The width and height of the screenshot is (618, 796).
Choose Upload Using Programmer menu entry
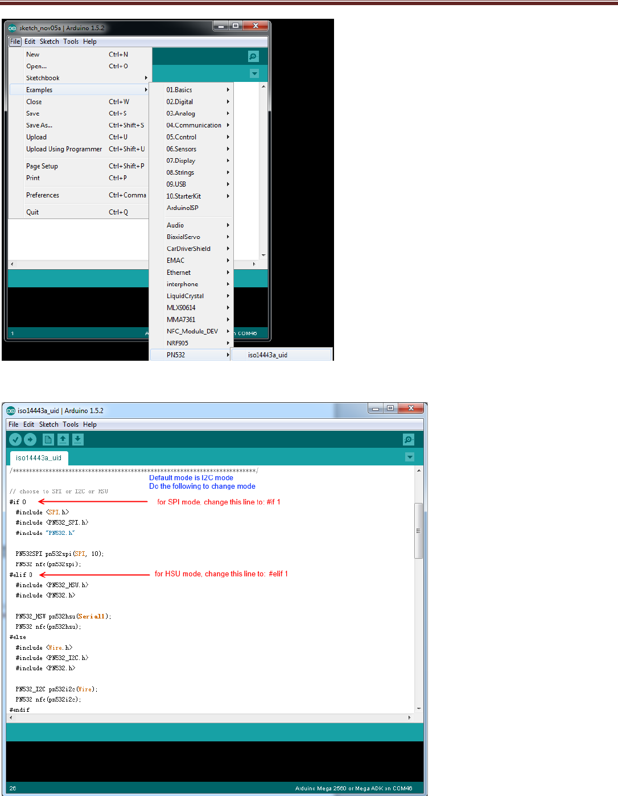pos(80,149)
